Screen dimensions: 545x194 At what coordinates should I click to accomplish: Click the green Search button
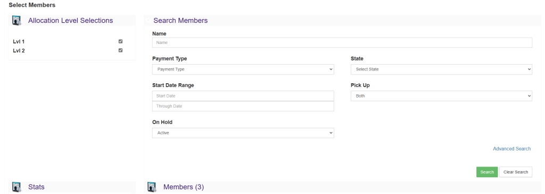click(487, 172)
